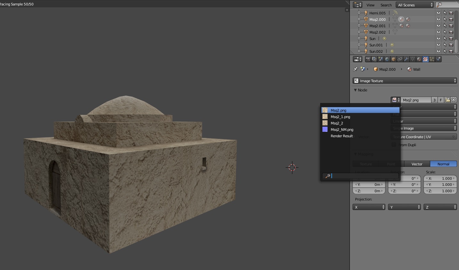Select the Normal mapping type button
459x270 pixels.
(x=443, y=164)
